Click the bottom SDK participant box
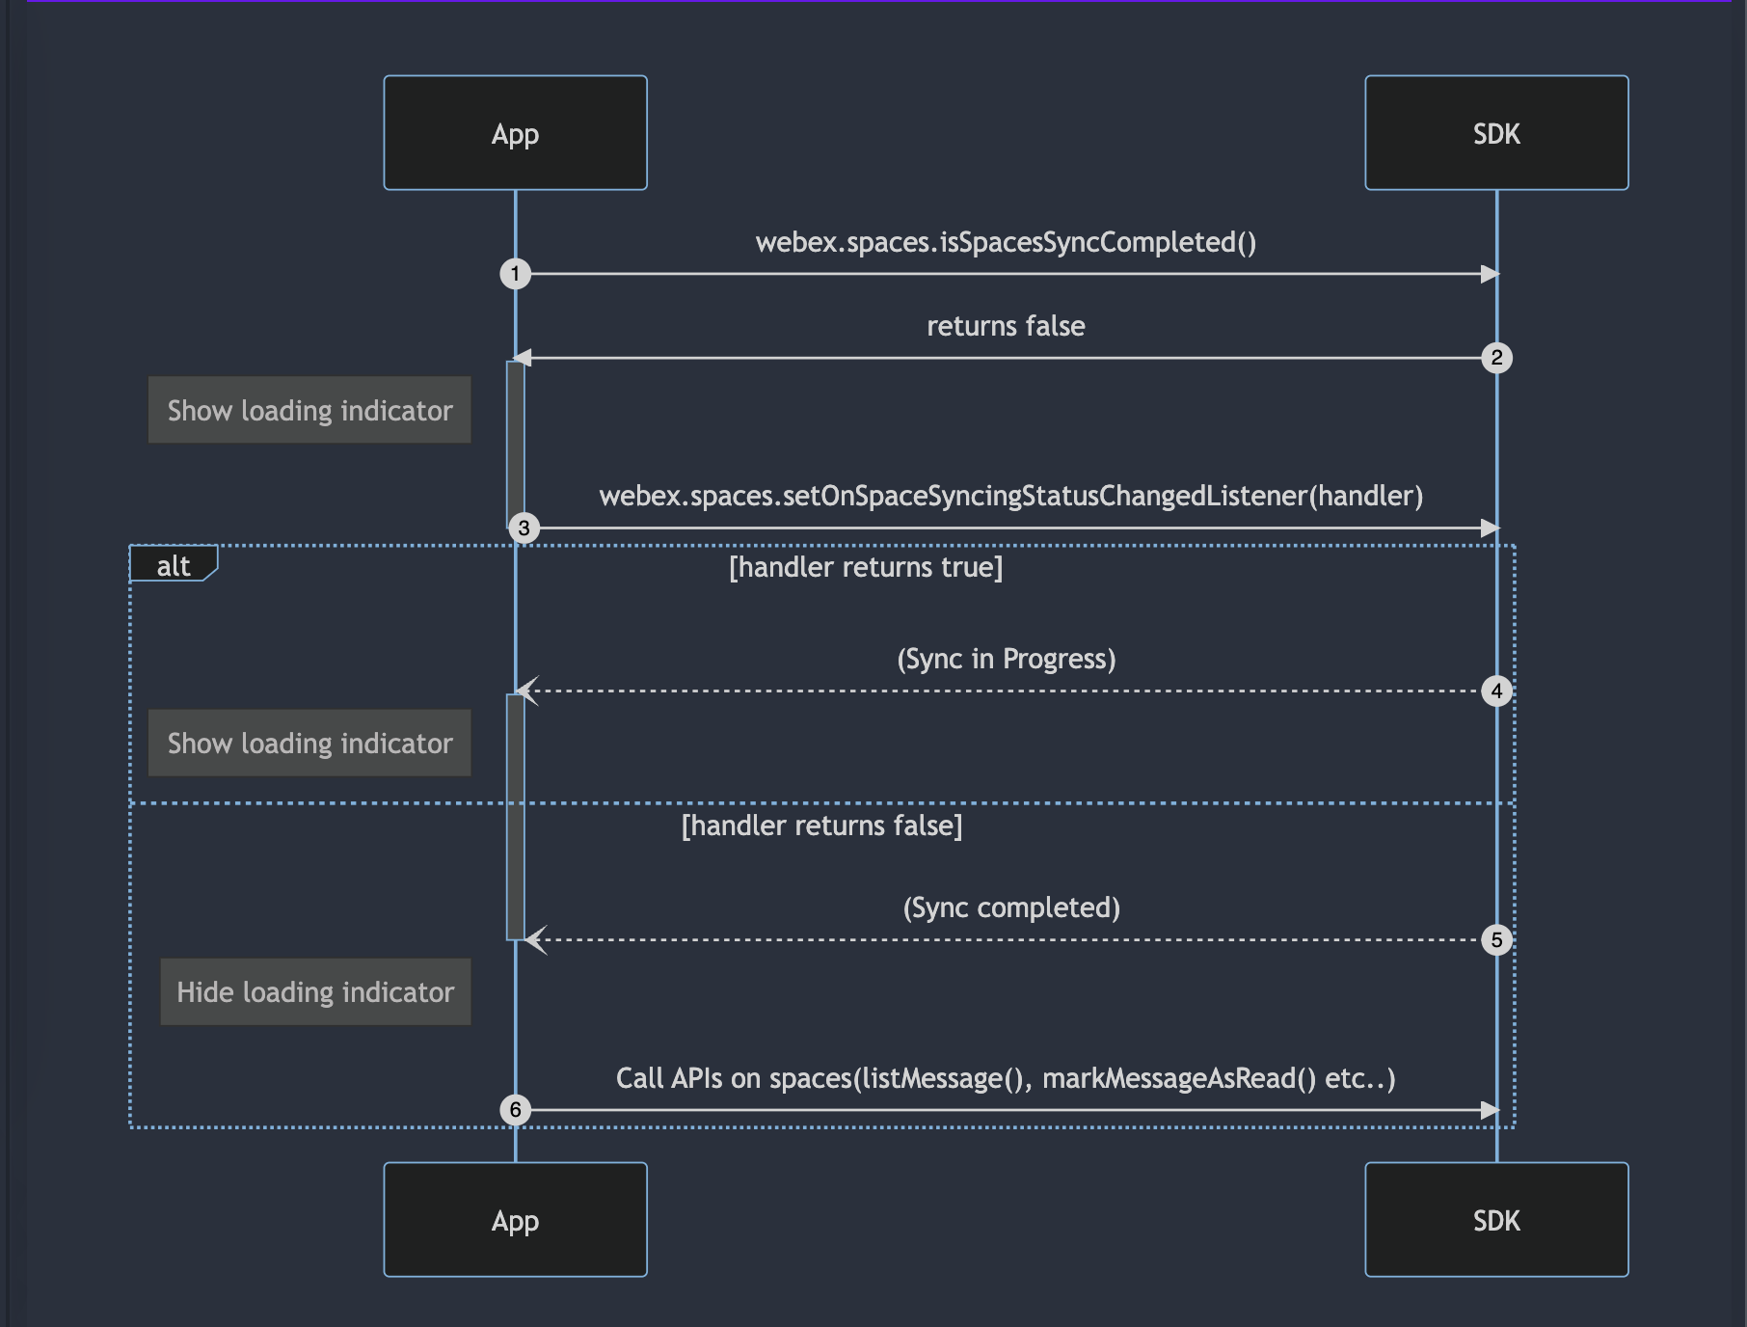This screenshot has width=1747, height=1327. [x=1496, y=1220]
